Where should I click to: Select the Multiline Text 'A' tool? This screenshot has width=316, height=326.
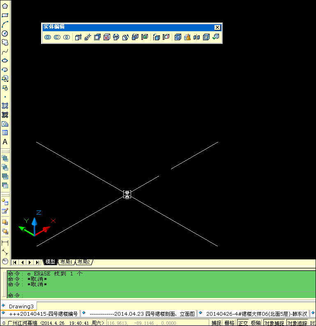(x=5, y=142)
